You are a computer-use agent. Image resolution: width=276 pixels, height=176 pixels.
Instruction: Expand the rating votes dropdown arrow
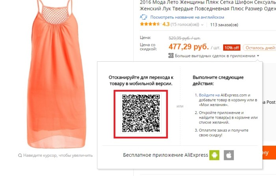[202, 25]
